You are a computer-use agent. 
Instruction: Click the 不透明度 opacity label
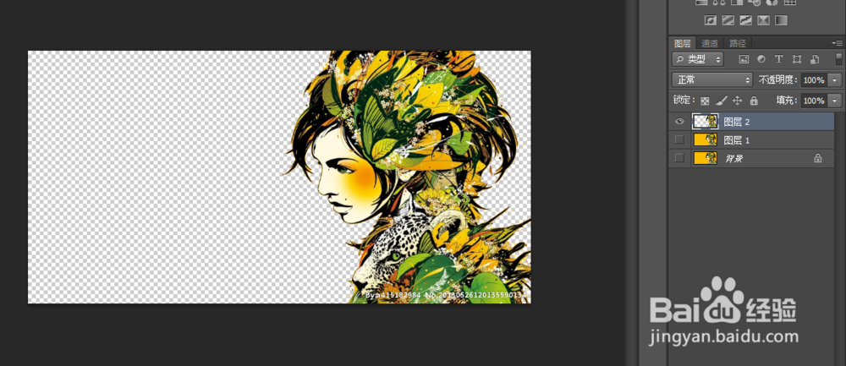tap(778, 79)
